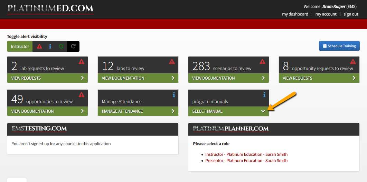This screenshot has width=367, height=182.
Task: Click the '12' labs count
Action: tap(108, 66)
